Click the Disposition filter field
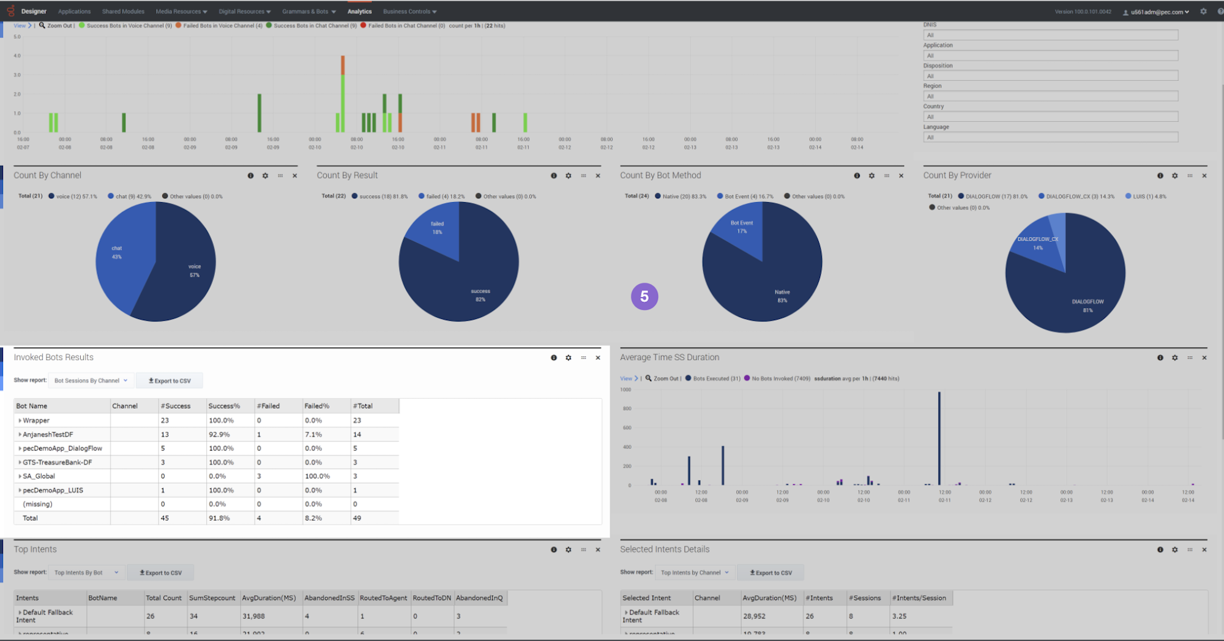The width and height of the screenshot is (1224, 641). tap(1050, 76)
